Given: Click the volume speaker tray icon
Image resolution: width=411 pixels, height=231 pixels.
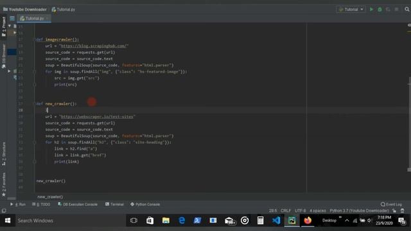Looking at the screenshot, I should click(x=370, y=221).
